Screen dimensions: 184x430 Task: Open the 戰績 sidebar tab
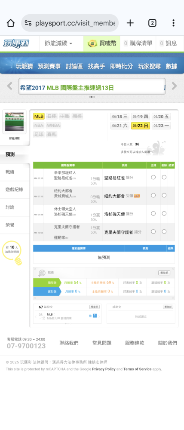click(15, 172)
